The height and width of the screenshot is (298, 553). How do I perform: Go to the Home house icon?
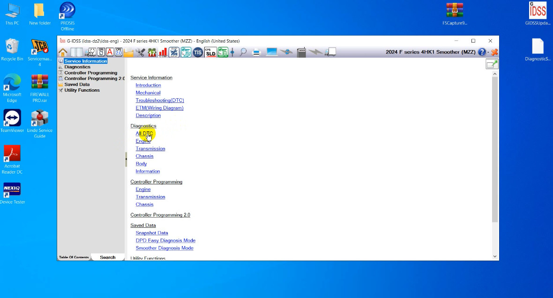[63, 52]
